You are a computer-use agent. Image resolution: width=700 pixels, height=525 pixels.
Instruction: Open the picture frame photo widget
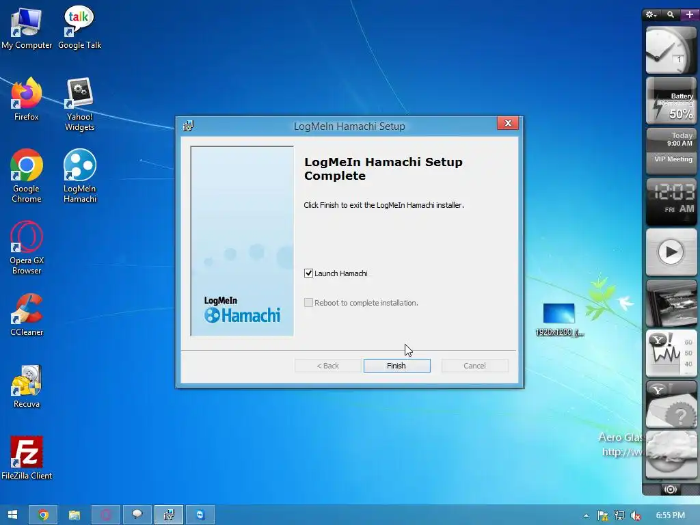(671, 303)
